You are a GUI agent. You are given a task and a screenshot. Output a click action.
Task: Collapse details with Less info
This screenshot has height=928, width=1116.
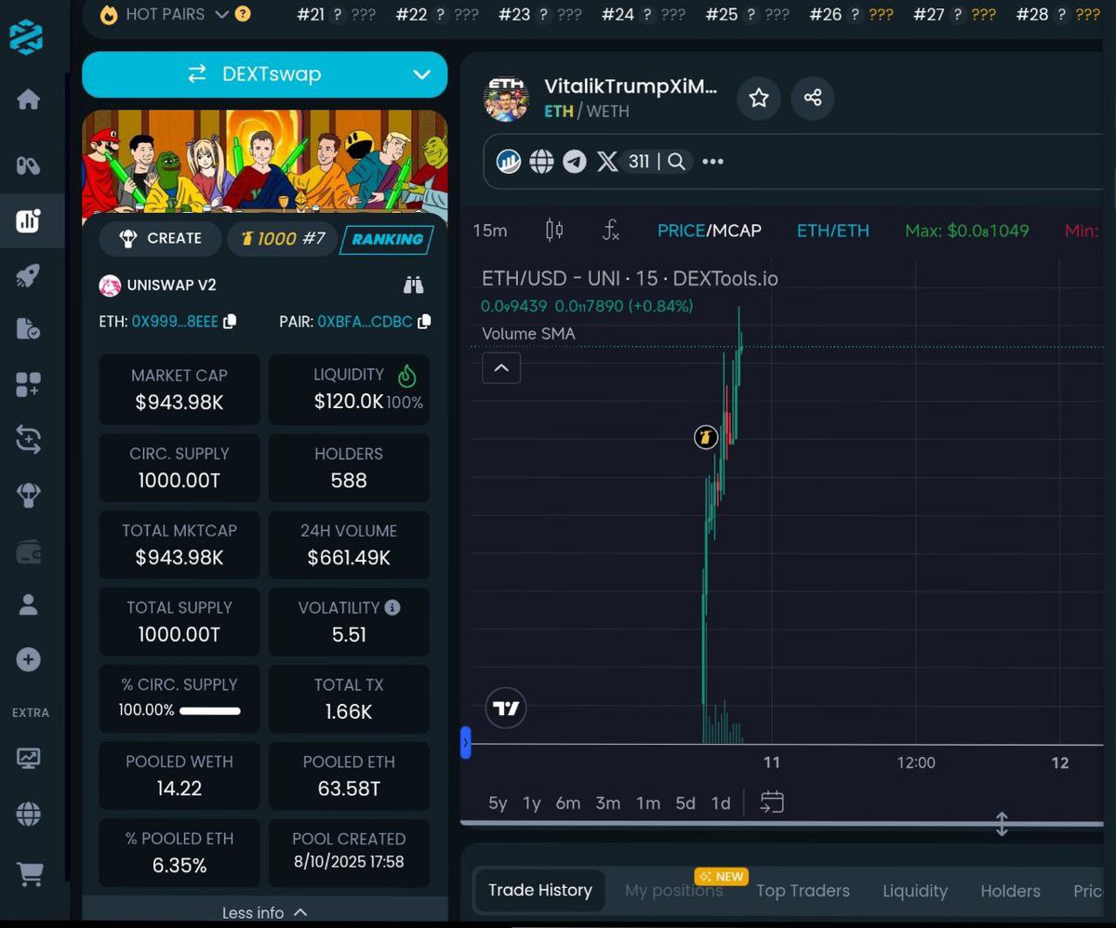point(265,913)
